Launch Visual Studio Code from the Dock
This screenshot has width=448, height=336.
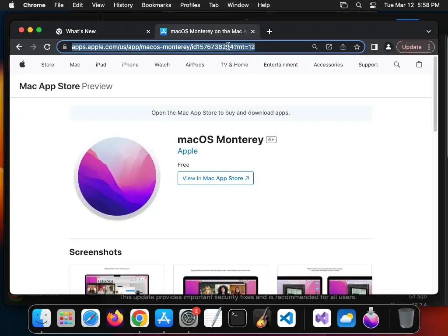pyautogui.click(x=286, y=318)
